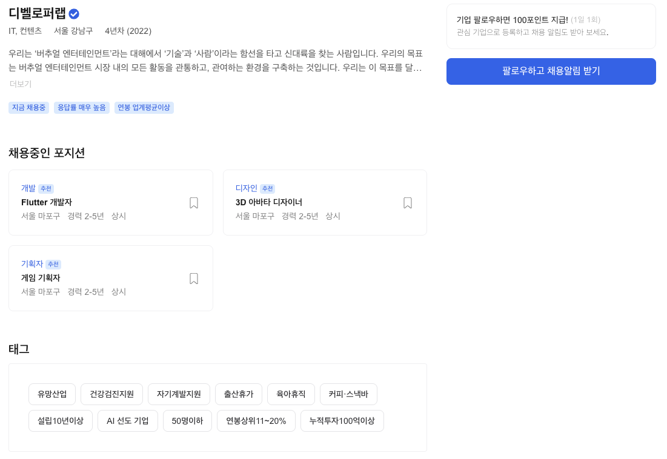Click the 기획자 category label
667x459 pixels.
[x=32, y=264]
